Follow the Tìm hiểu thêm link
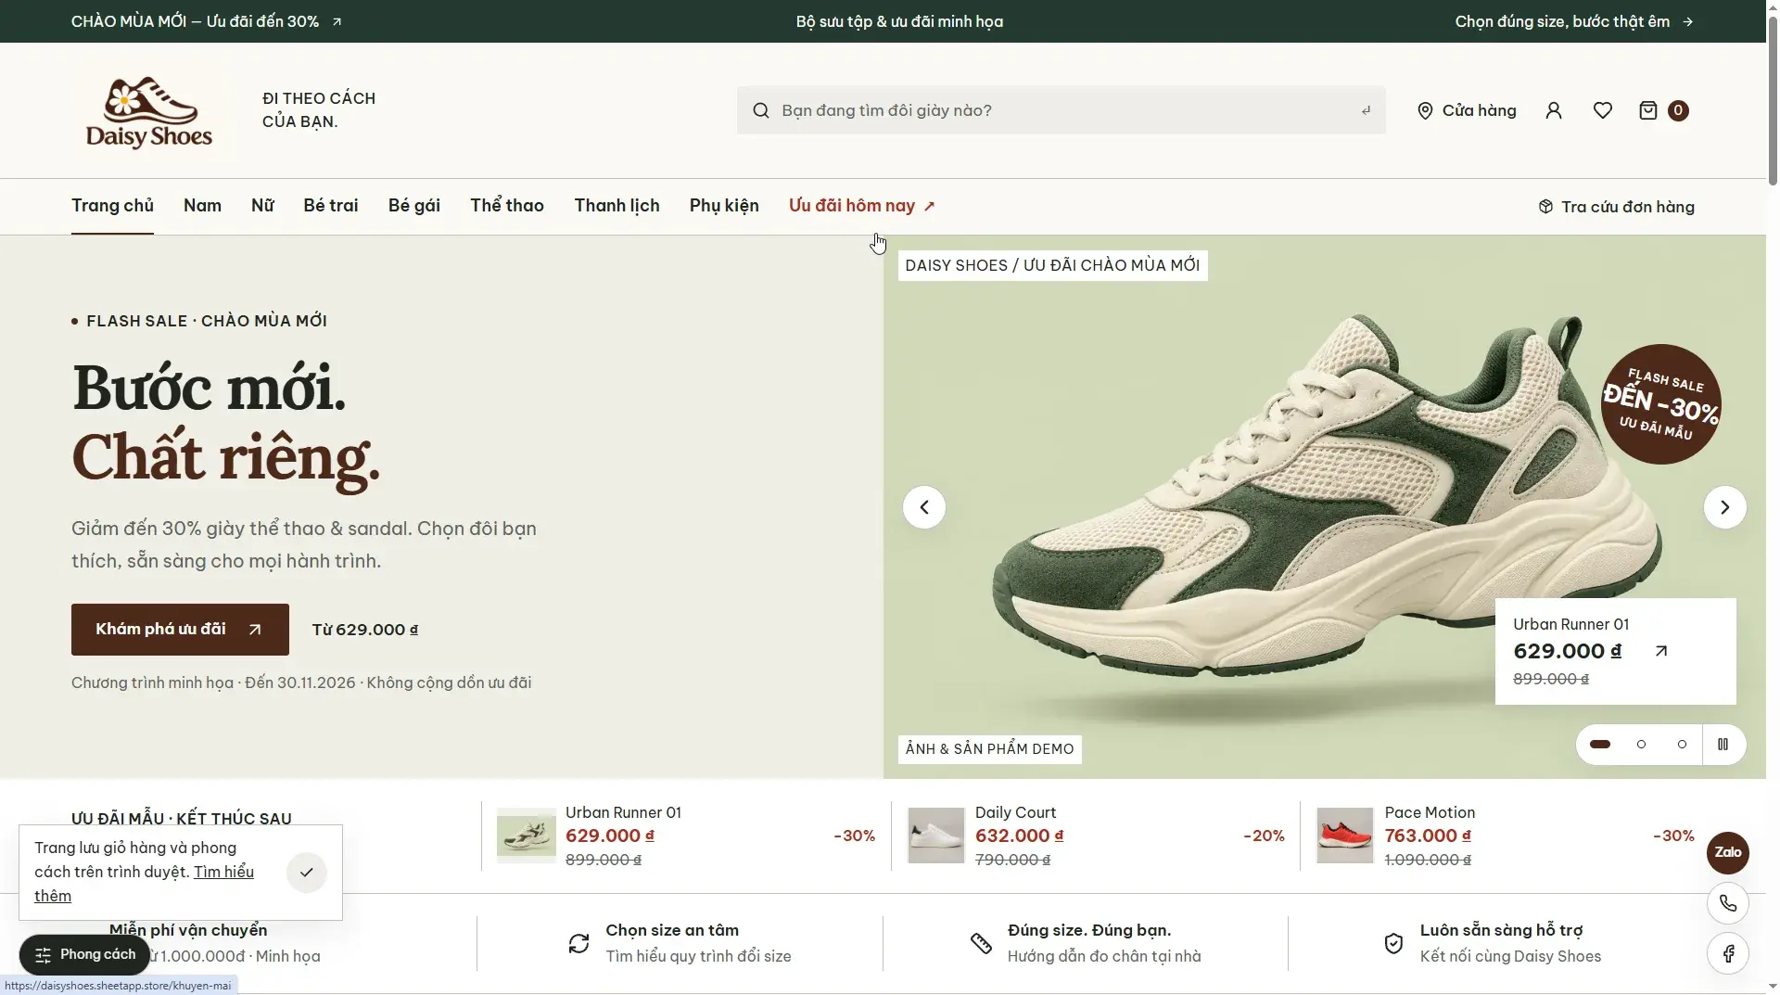 (x=145, y=884)
